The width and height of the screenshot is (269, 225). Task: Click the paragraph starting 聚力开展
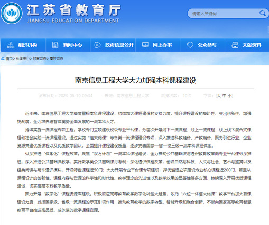[x=134, y=202]
